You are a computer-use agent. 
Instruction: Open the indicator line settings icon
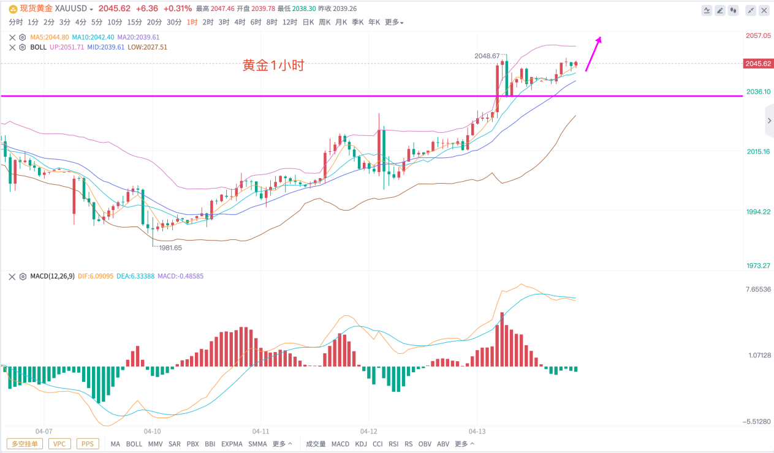point(707,10)
